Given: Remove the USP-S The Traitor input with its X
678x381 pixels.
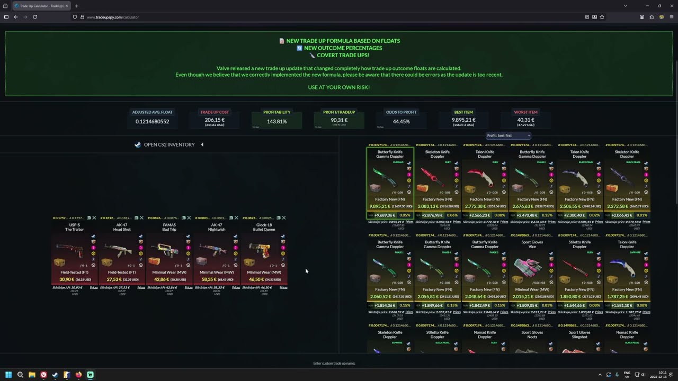Looking at the screenshot, I should pos(94,218).
